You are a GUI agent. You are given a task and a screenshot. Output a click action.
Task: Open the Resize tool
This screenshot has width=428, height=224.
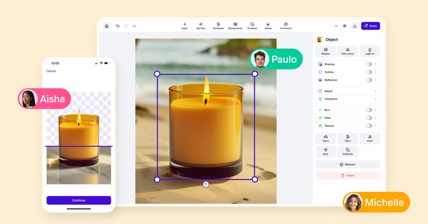268,25
